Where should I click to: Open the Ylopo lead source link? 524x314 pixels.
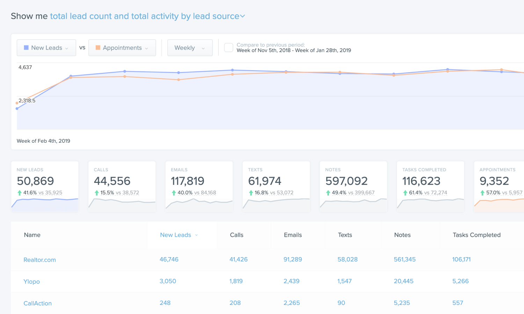(31, 282)
